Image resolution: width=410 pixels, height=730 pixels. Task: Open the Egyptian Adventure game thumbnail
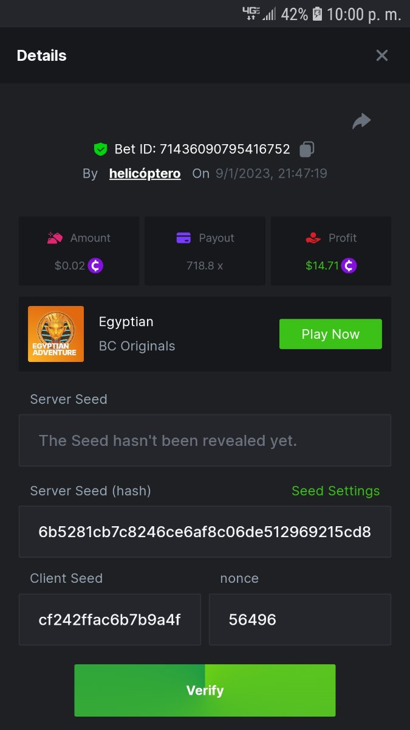56,334
